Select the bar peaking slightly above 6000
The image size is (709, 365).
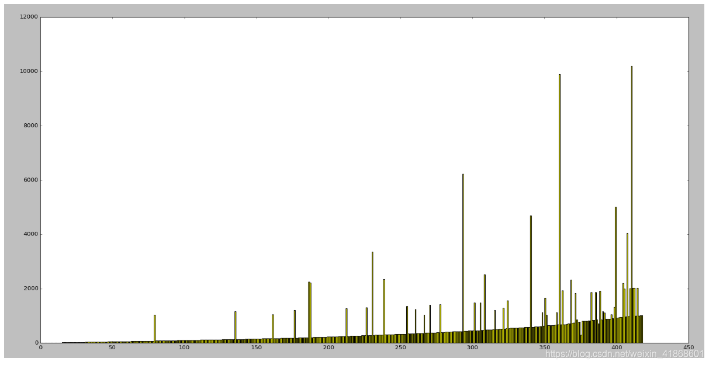click(463, 258)
